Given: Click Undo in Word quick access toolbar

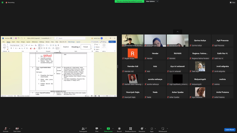Looking at the screenshot, I should [19, 38].
